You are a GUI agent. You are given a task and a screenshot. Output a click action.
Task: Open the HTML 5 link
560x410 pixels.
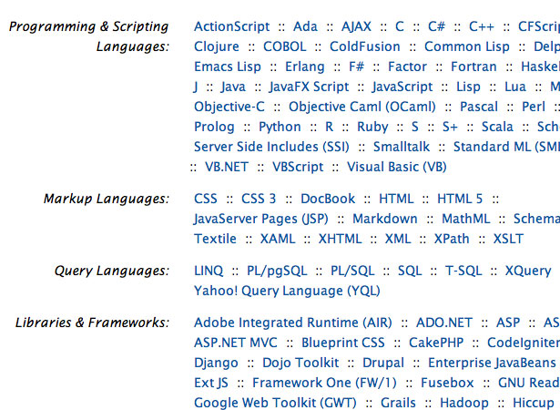click(460, 199)
